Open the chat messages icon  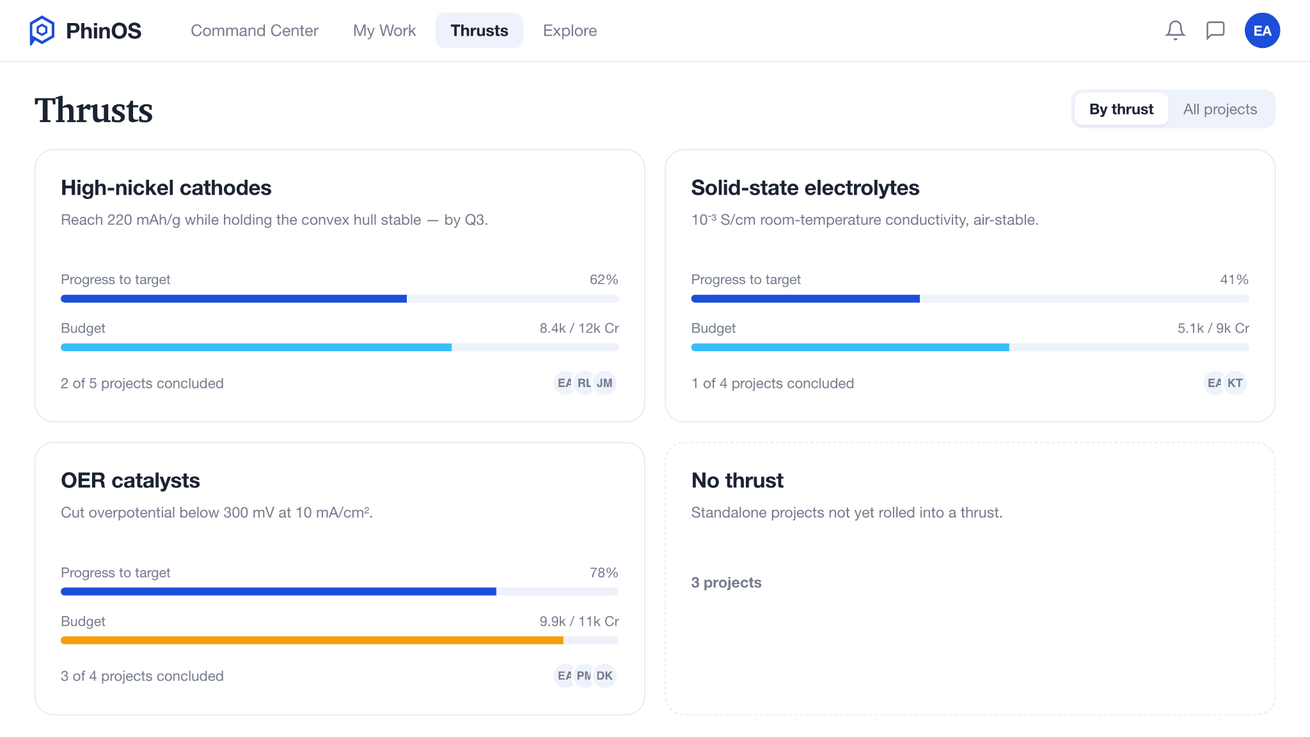coord(1215,31)
